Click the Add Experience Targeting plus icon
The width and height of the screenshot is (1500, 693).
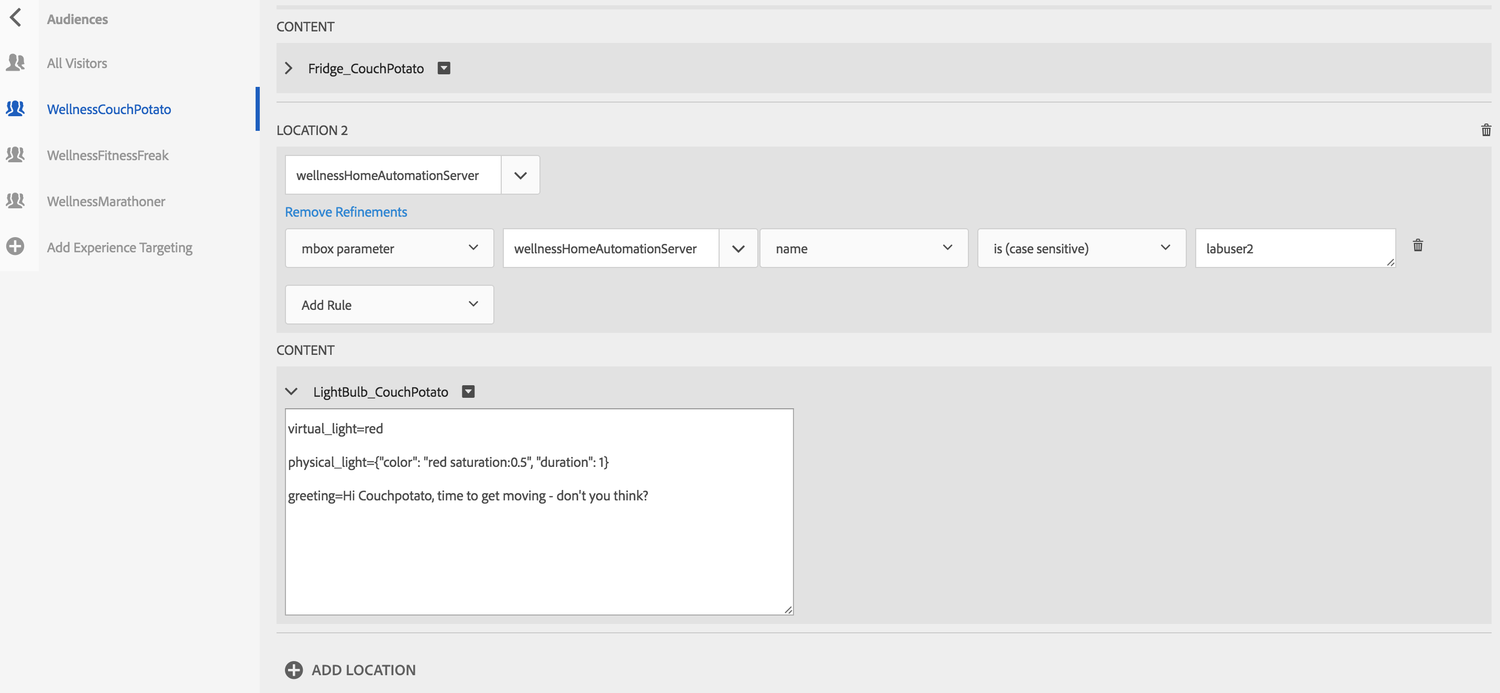click(16, 247)
